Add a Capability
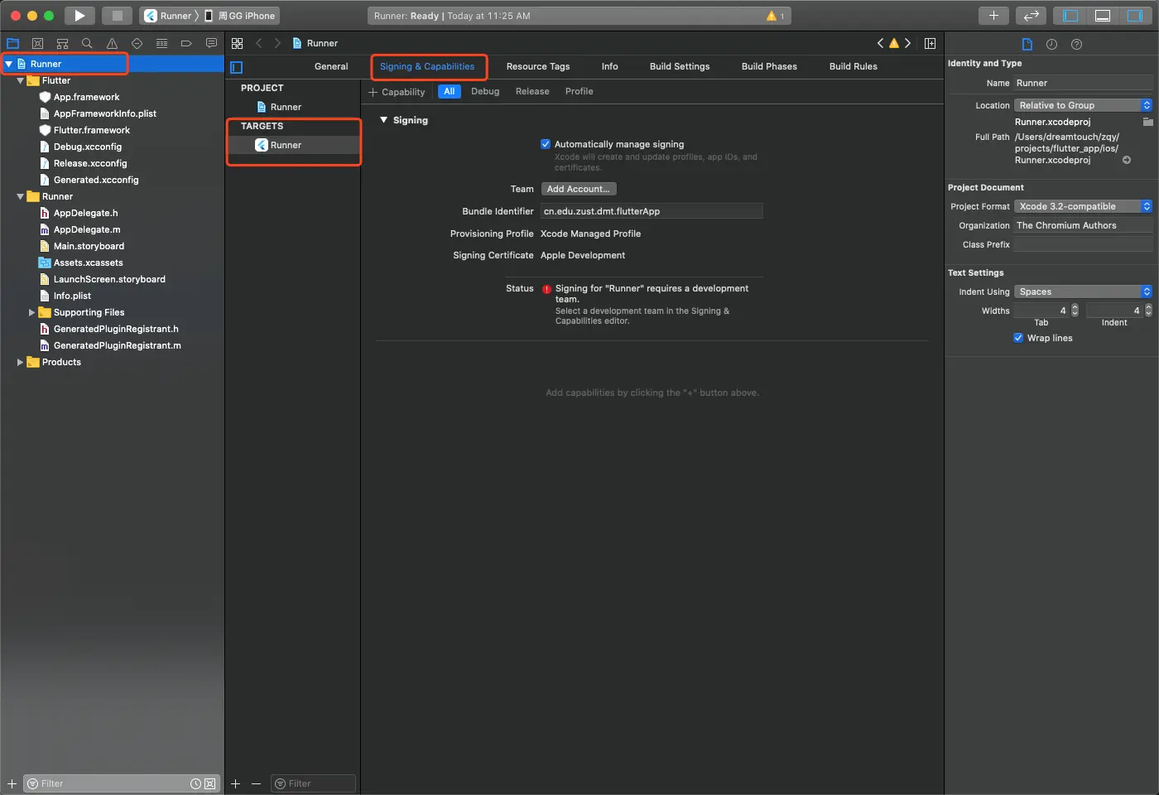The width and height of the screenshot is (1159, 795). (x=397, y=92)
